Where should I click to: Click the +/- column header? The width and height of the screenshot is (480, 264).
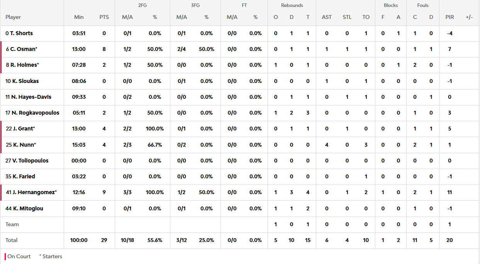pyautogui.click(x=469, y=17)
